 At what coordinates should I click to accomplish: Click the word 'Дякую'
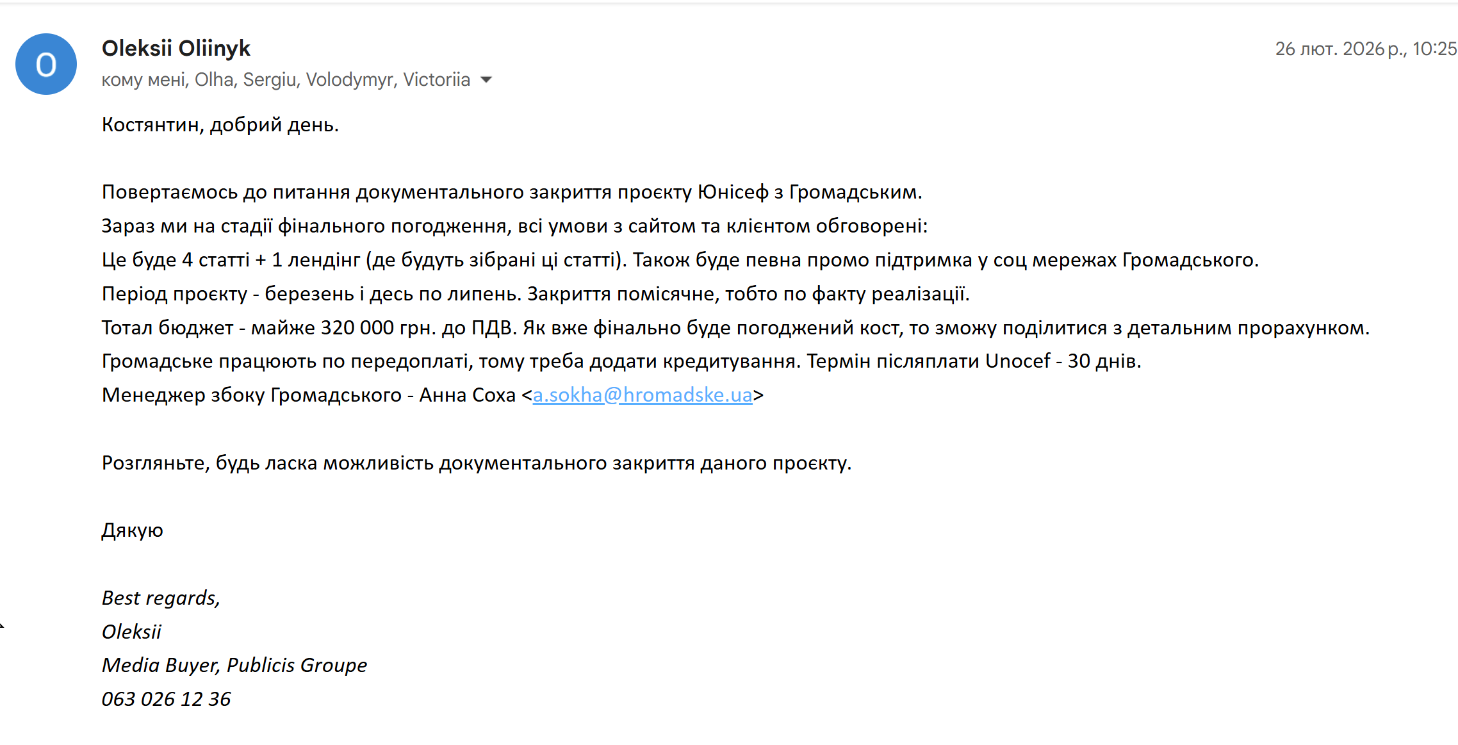[x=133, y=530]
